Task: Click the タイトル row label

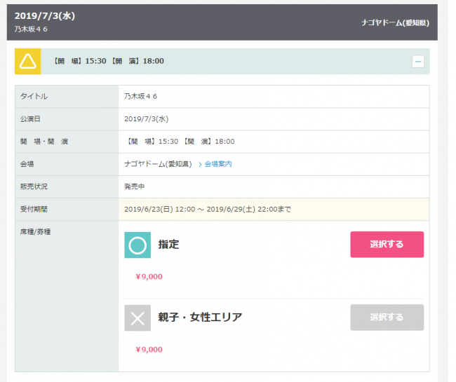Action: click(34, 97)
